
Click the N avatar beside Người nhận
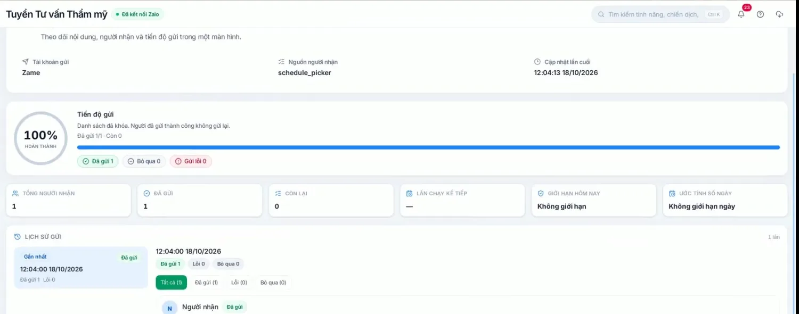169,308
